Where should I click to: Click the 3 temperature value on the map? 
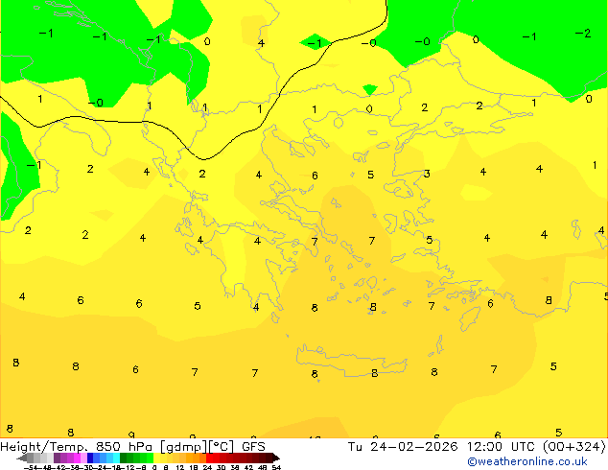tap(427, 174)
